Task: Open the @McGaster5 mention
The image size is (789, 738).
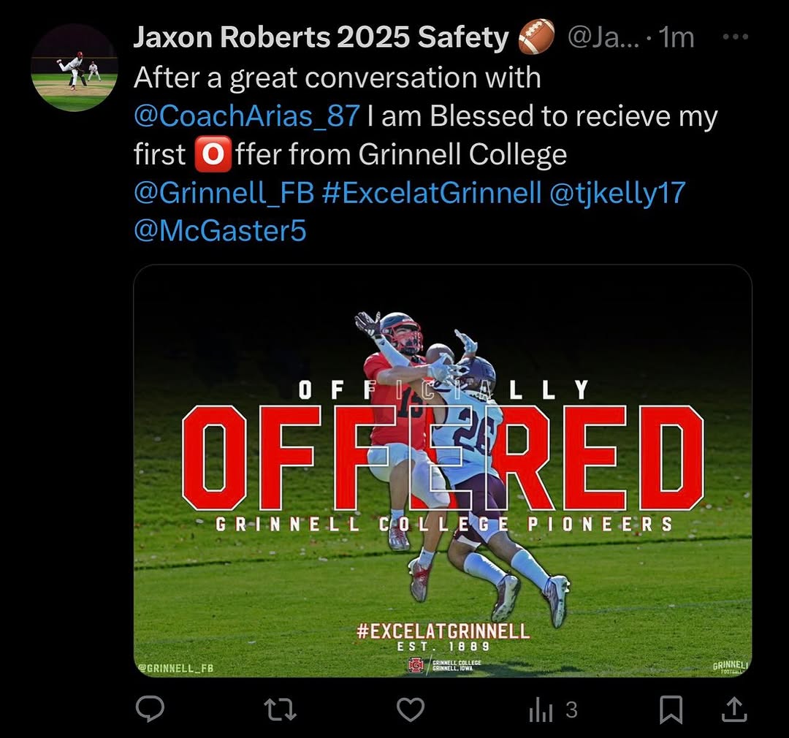Action: click(220, 231)
